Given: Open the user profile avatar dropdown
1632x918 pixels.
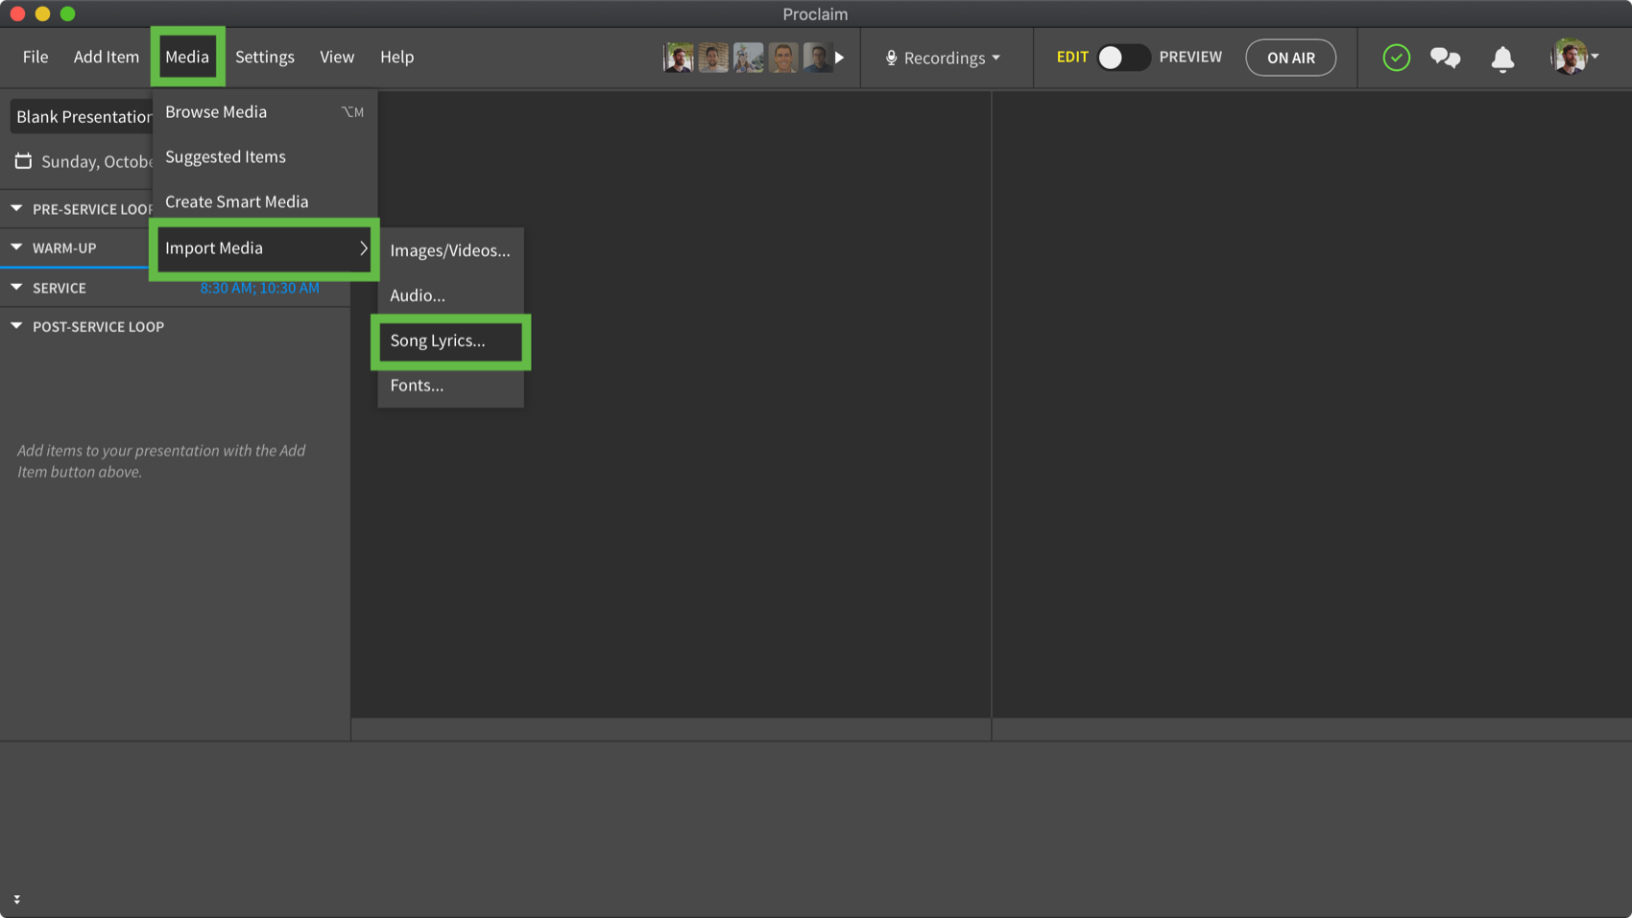Looking at the screenshot, I should (1573, 58).
